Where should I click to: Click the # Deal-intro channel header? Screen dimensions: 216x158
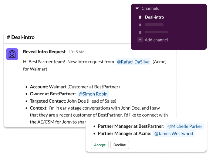coord(21,37)
